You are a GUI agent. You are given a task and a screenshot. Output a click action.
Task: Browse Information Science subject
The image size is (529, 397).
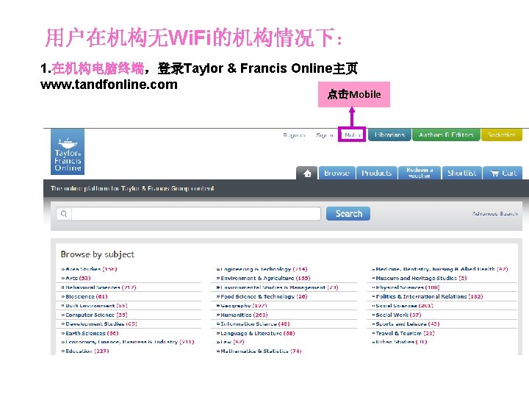tap(253, 323)
